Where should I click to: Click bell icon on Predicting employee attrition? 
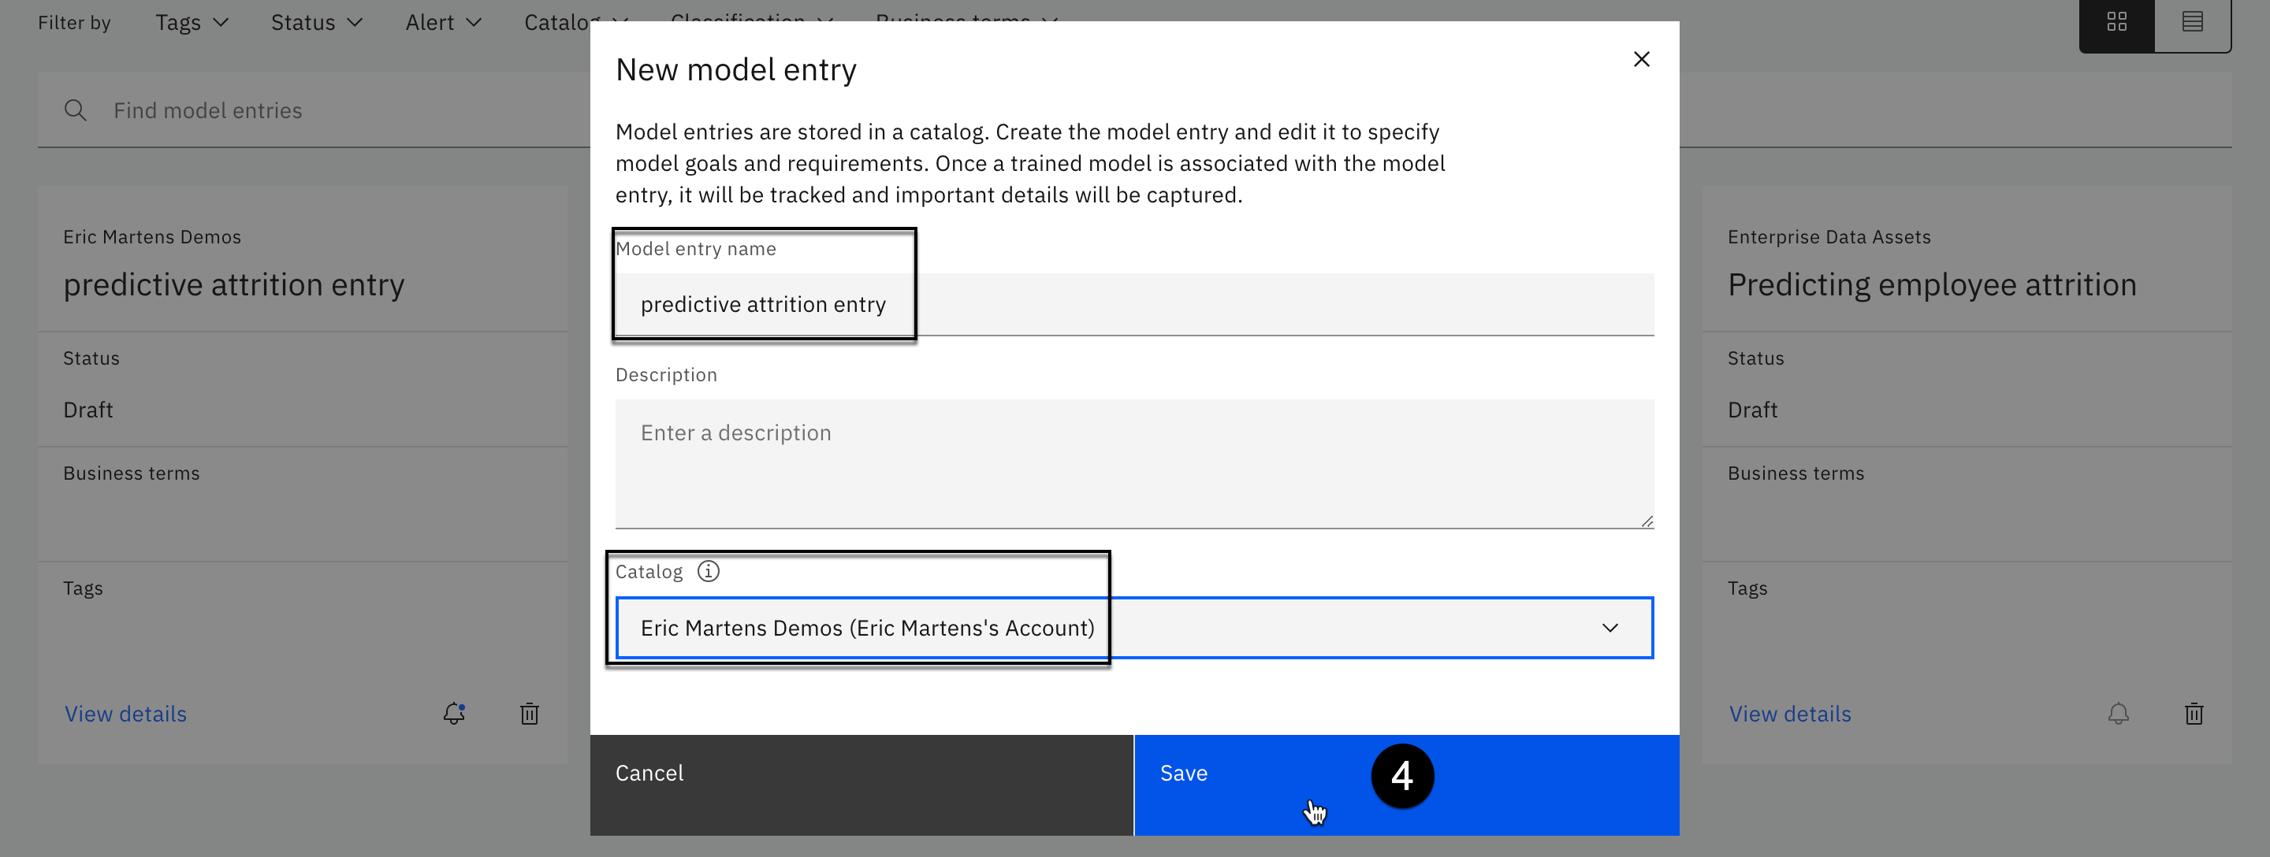tap(2119, 714)
